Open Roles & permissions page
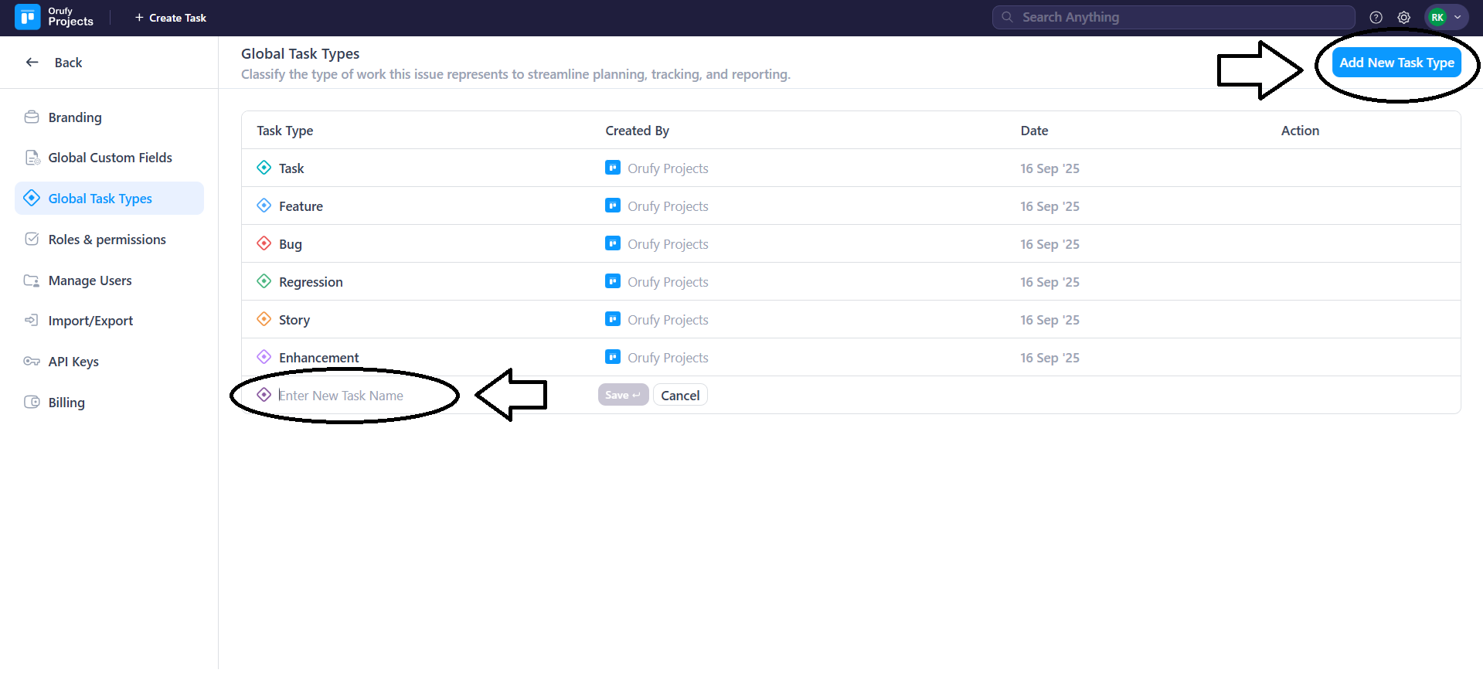This screenshot has width=1483, height=673. pos(107,240)
